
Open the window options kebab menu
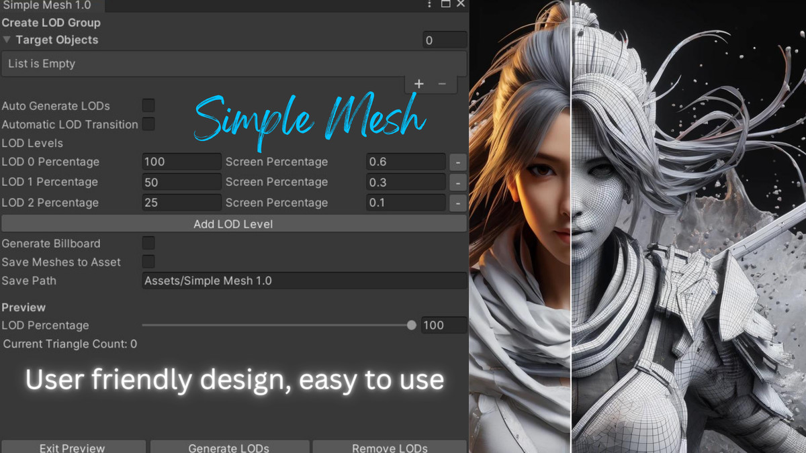[430, 5]
